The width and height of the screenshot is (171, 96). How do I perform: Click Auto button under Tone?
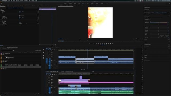[167, 36]
